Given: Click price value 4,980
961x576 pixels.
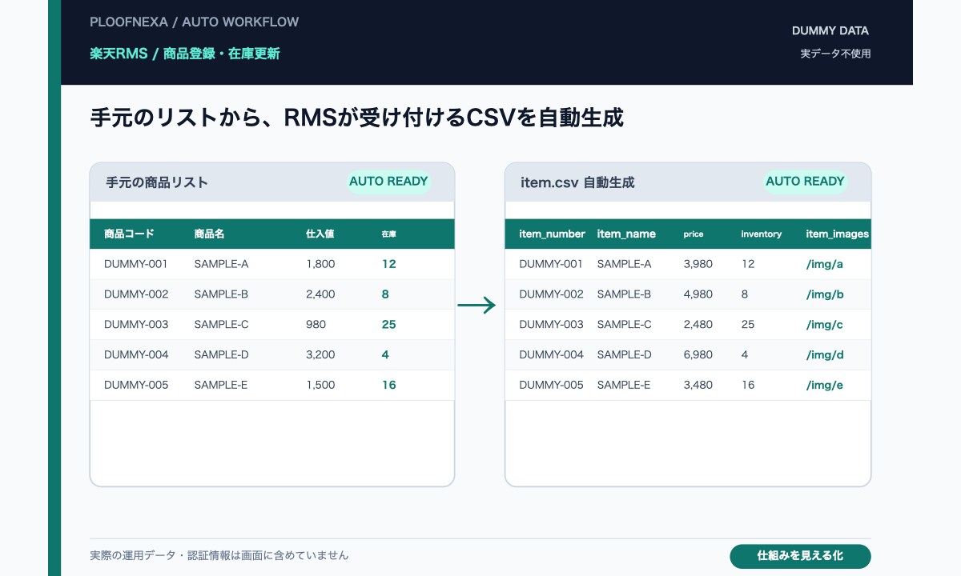Looking at the screenshot, I should coord(698,294).
